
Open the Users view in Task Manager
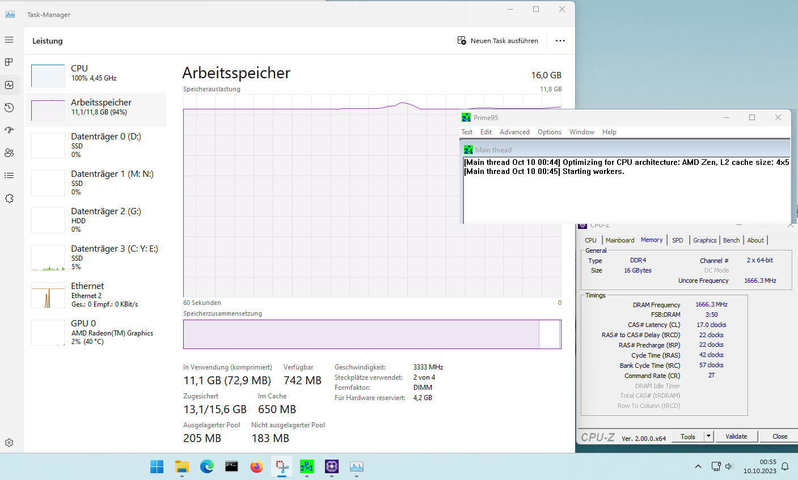point(9,152)
